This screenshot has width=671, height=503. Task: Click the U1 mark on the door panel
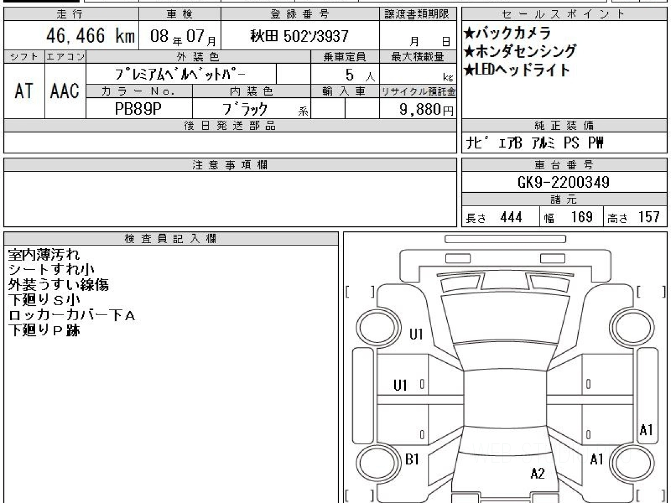click(400, 385)
